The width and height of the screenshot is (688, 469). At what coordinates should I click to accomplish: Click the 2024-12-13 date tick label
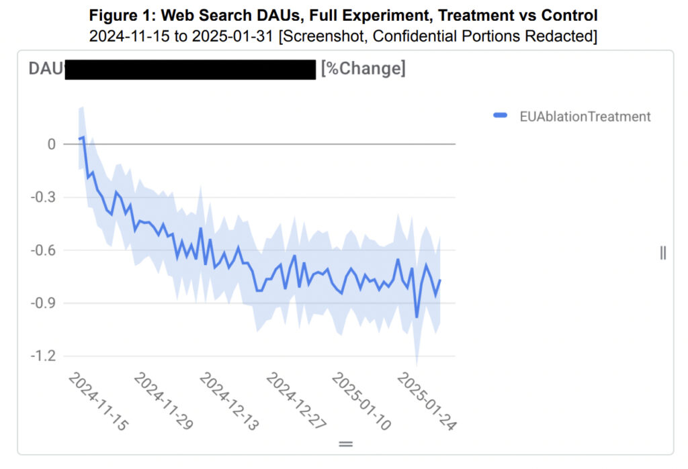[230, 402]
